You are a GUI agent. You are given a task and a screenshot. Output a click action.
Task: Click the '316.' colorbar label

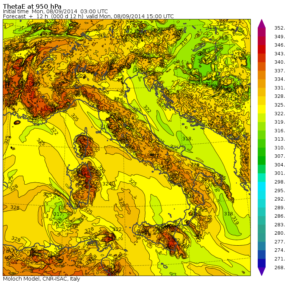[280, 131]
